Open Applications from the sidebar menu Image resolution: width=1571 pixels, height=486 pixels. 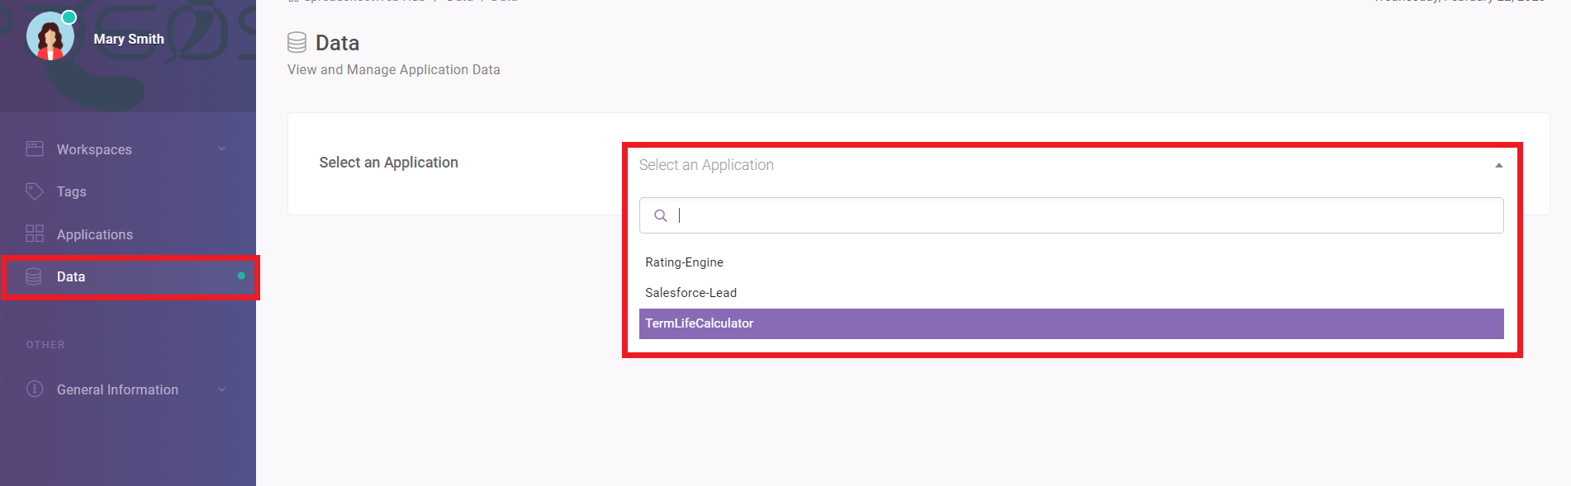pos(94,234)
